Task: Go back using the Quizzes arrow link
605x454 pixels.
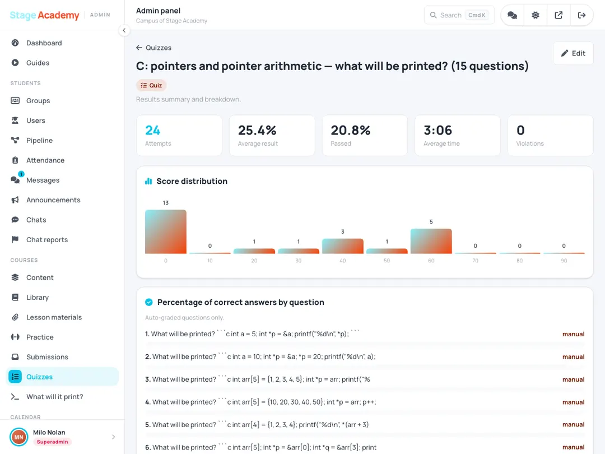Action: 153,48
